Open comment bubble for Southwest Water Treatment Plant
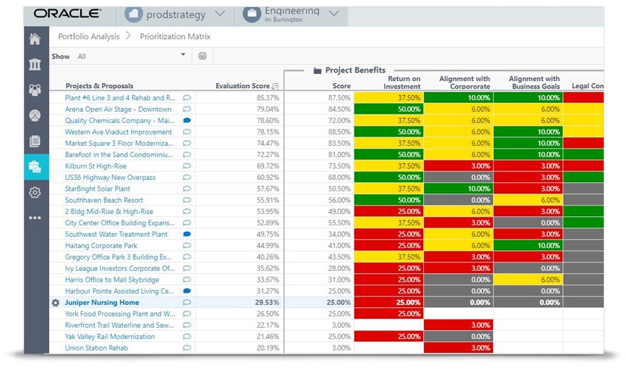Screen dimensions: 625x379 click(x=187, y=234)
